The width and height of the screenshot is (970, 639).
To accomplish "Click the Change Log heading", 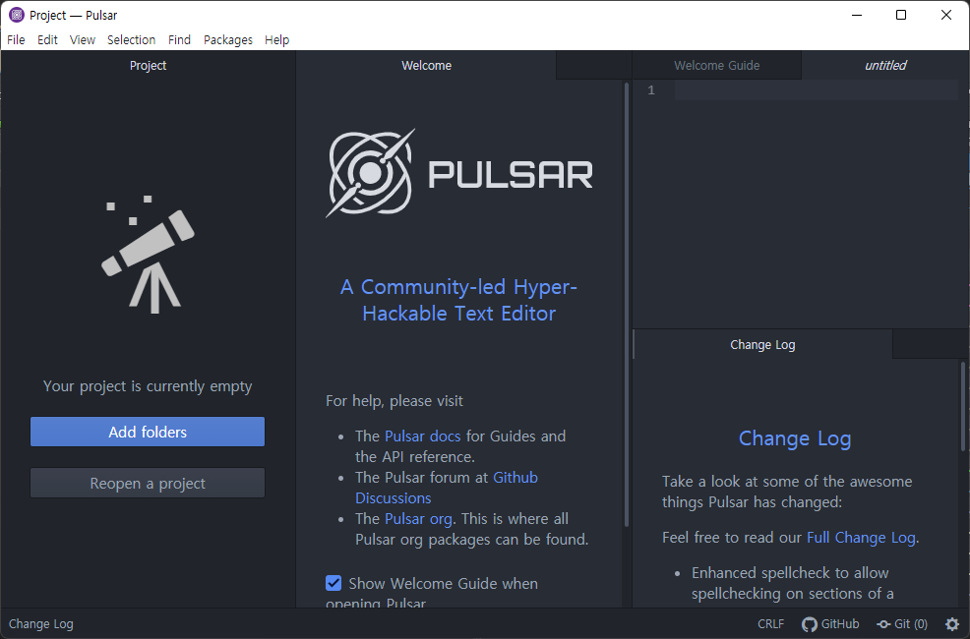I will coord(795,438).
